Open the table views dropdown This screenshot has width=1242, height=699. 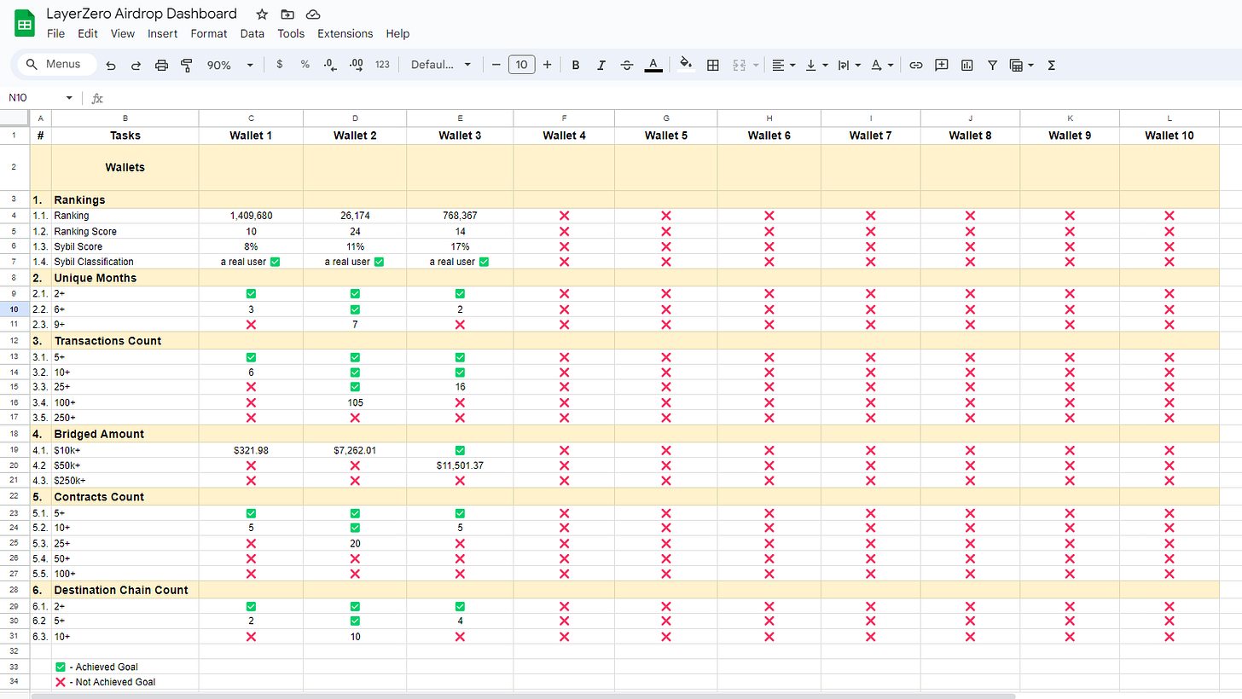tap(1021, 65)
